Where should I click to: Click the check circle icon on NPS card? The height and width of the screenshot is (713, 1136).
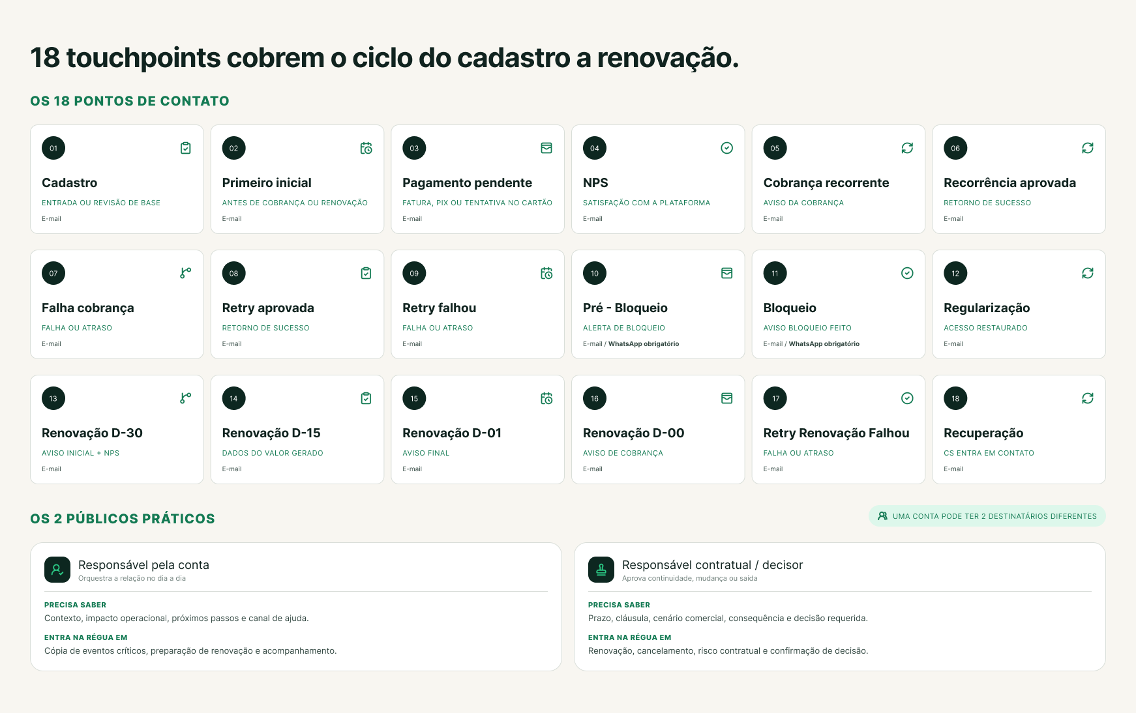727,148
